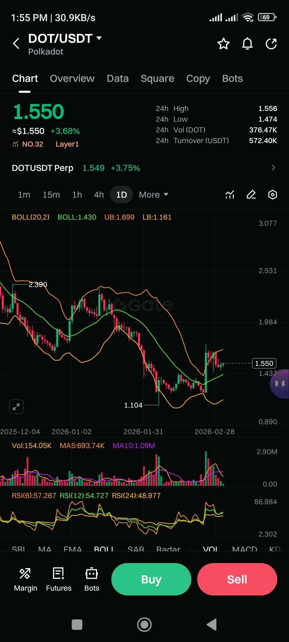This screenshot has height=642, width=289.
Task: Switch to the Chart tab
Action: [x=25, y=79]
